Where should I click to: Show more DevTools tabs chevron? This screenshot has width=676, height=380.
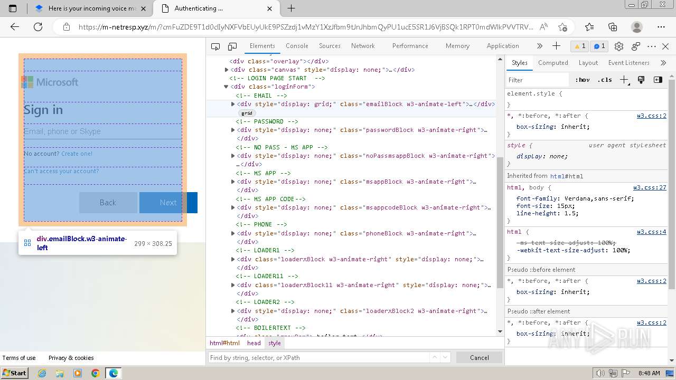tap(540, 46)
